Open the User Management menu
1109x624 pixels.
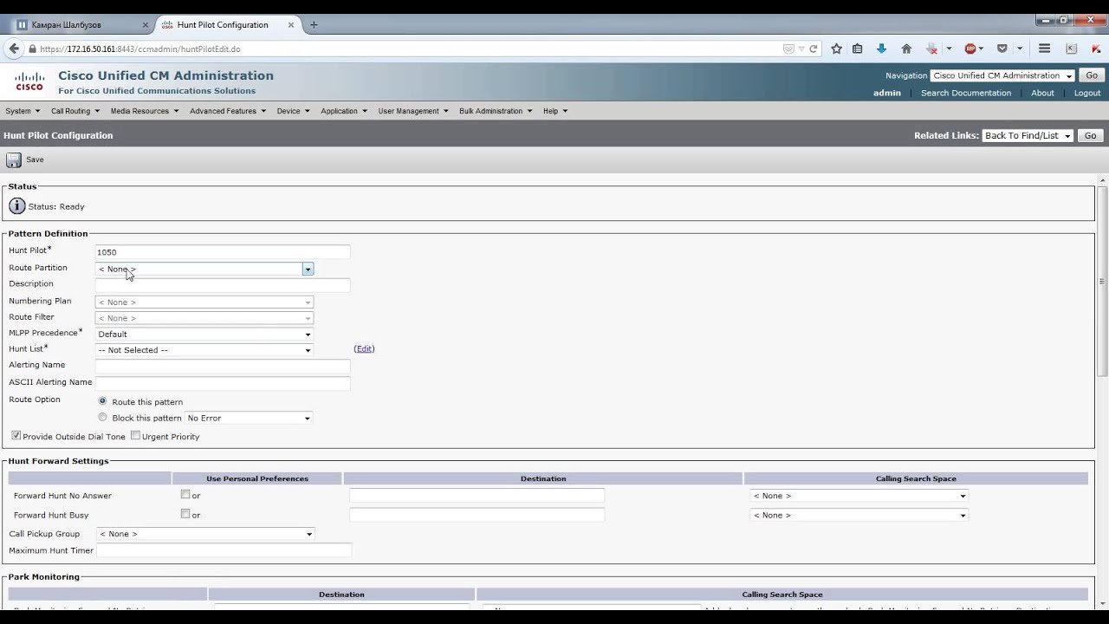[x=413, y=111]
